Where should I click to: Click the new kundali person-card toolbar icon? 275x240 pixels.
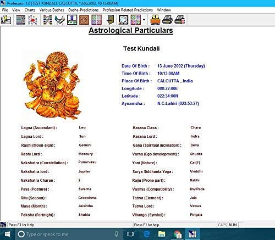coord(6,20)
